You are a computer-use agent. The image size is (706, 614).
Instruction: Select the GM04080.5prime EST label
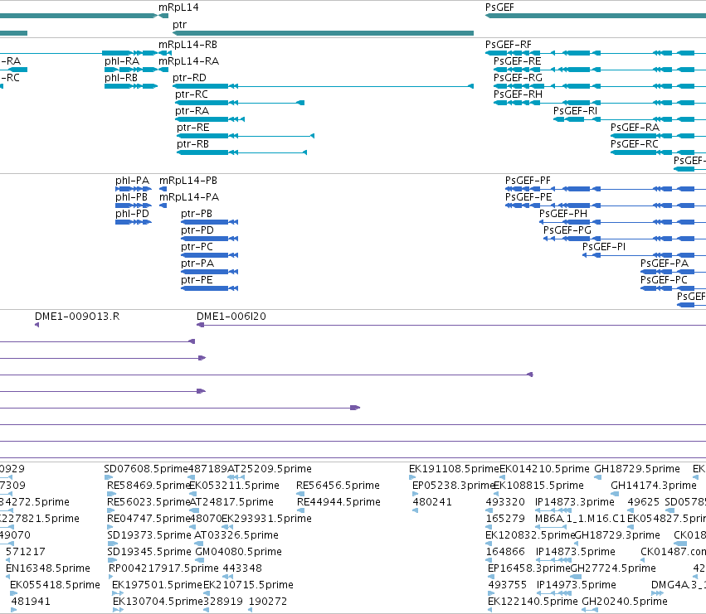[239, 552]
